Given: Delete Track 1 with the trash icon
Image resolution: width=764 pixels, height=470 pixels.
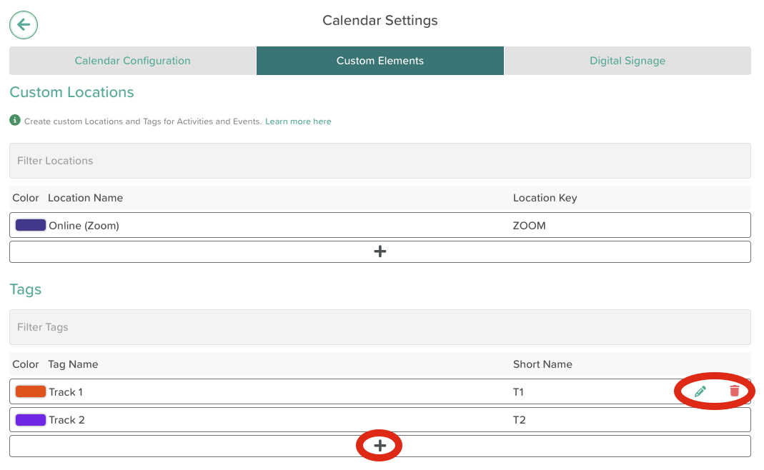Looking at the screenshot, I should (x=735, y=391).
